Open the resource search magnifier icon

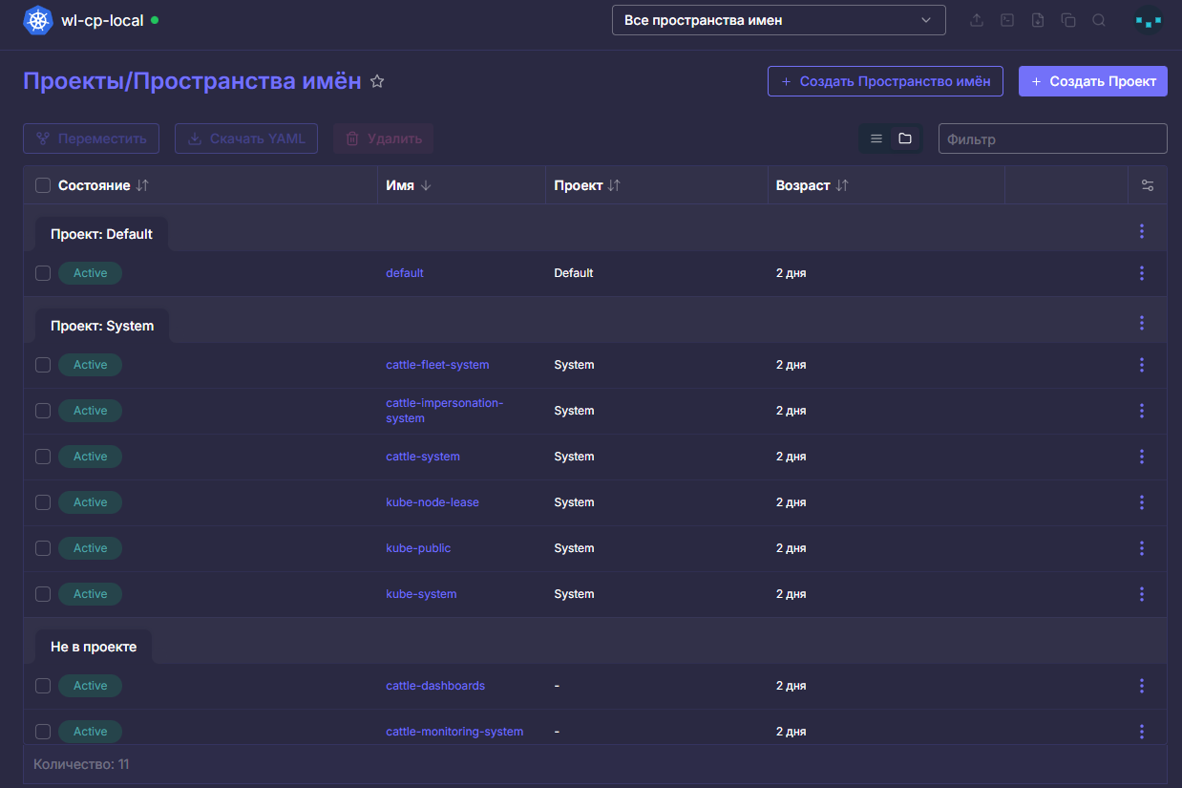click(1099, 20)
